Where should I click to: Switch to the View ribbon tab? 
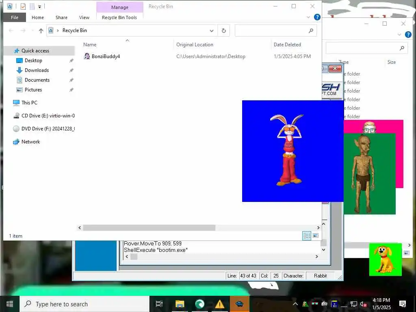coord(84,17)
